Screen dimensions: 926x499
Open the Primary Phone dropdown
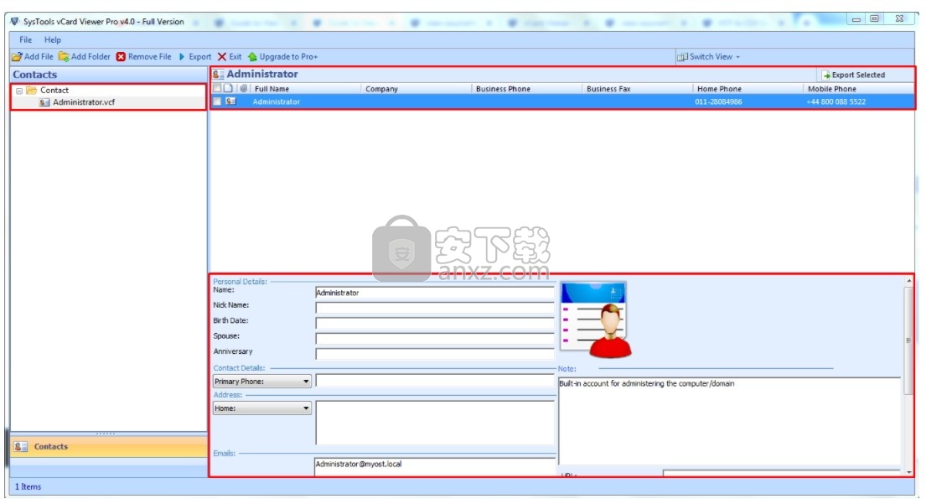pyautogui.click(x=306, y=382)
